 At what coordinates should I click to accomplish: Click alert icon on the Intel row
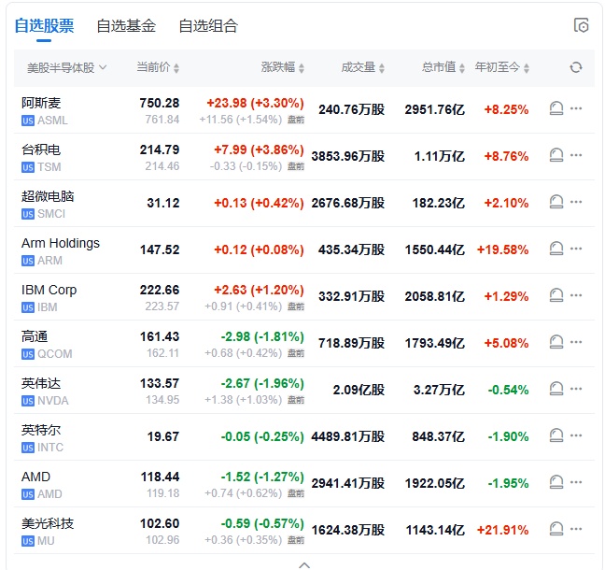click(x=556, y=436)
